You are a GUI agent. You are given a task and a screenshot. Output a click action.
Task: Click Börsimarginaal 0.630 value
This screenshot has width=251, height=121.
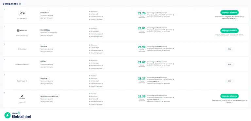(x=159, y=13)
